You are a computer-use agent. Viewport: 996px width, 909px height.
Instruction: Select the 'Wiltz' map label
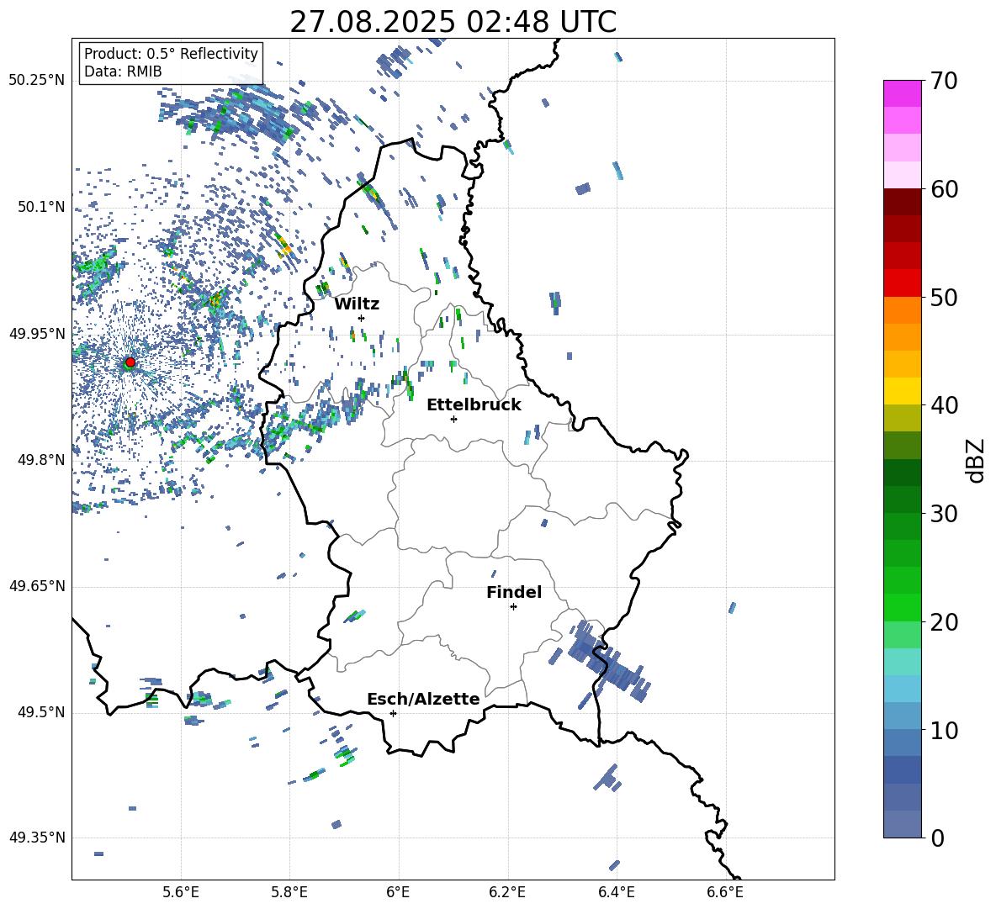357,304
